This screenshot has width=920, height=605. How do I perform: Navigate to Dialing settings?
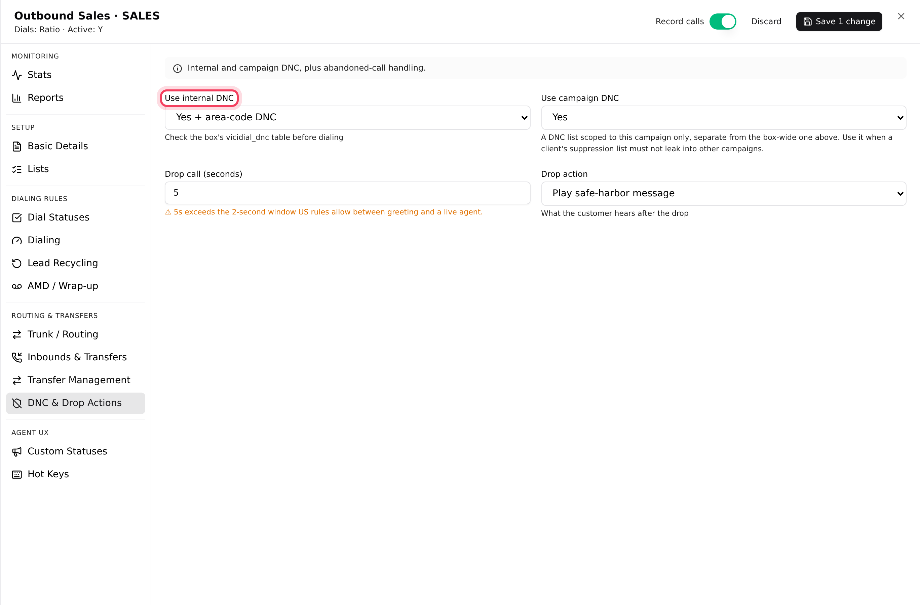point(75,240)
